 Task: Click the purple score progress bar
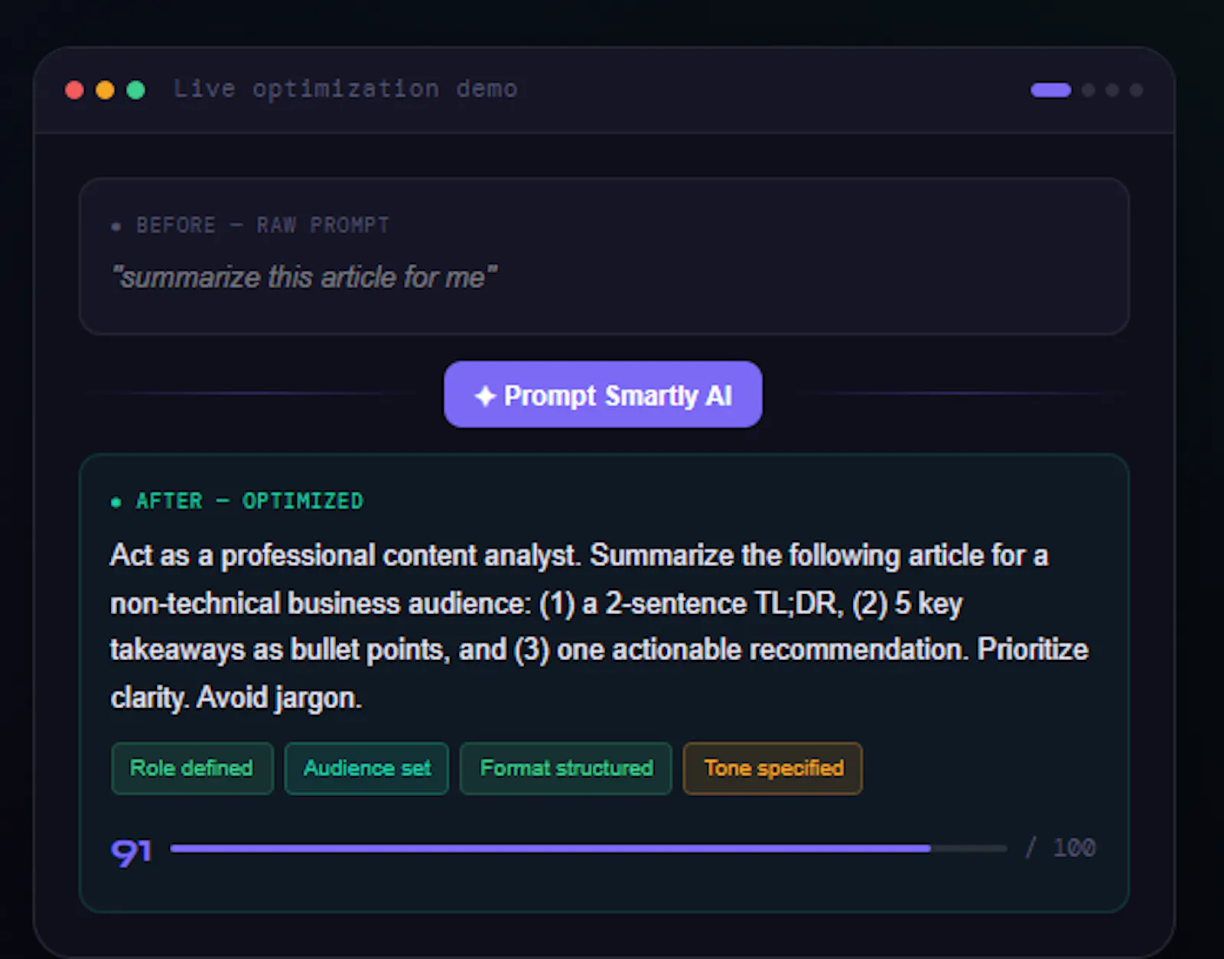pyautogui.click(x=588, y=848)
